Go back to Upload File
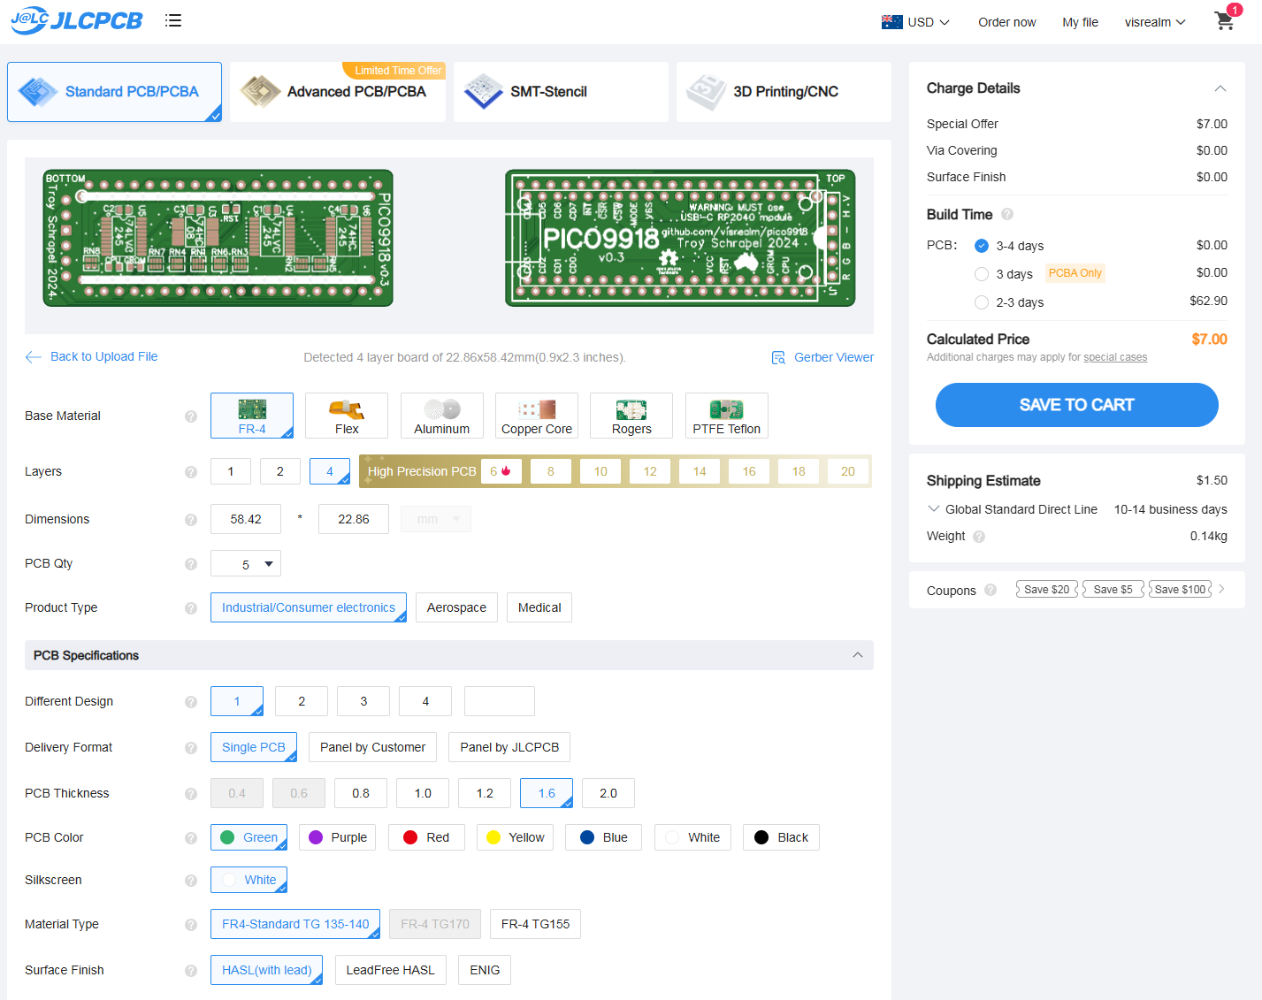 click(x=92, y=356)
